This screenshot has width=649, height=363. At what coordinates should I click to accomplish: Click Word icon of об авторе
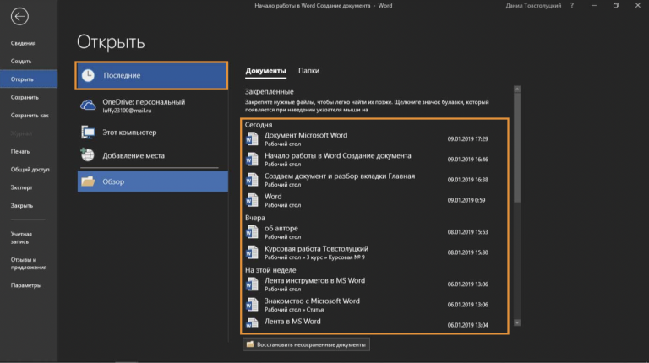tap(252, 232)
